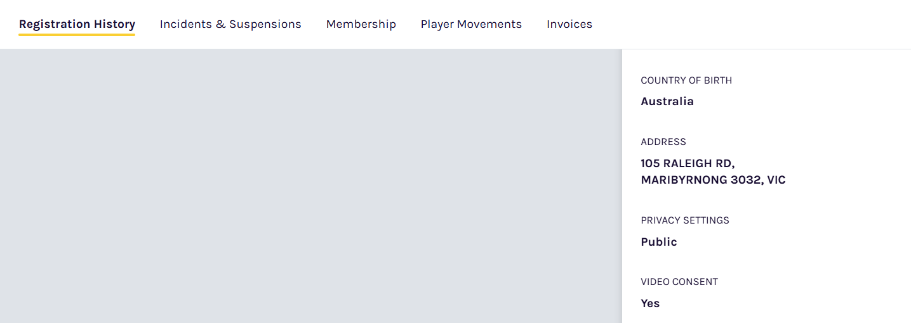
Task: Click the Address field label
Action: coord(663,142)
